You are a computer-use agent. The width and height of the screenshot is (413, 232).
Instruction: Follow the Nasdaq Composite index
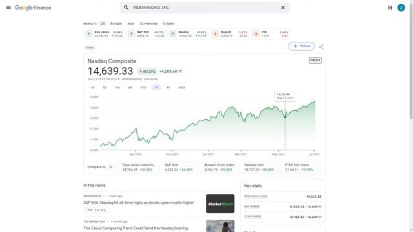coord(301,46)
